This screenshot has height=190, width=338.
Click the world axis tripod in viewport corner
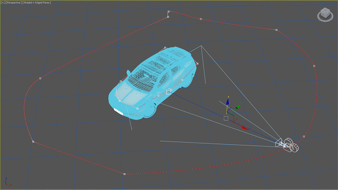click(x=8, y=182)
